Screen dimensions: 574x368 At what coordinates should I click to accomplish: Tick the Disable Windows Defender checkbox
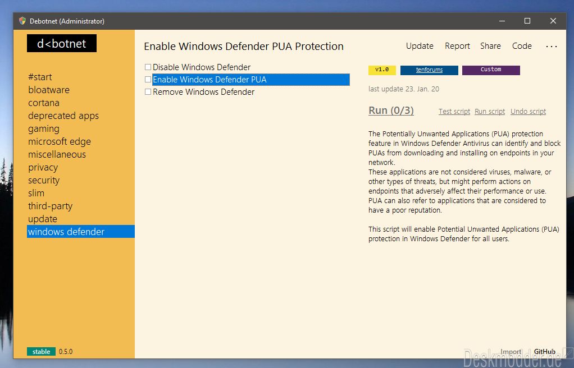148,67
